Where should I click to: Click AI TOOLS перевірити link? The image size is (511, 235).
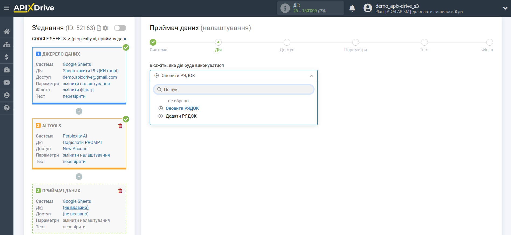(74, 161)
